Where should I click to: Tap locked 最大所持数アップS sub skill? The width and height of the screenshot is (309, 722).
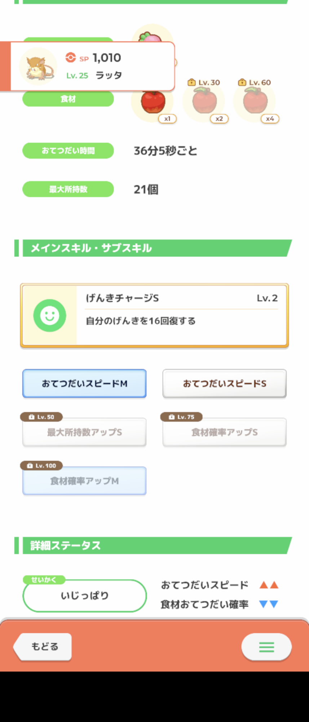pyautogui.click(x=84, y=432)
